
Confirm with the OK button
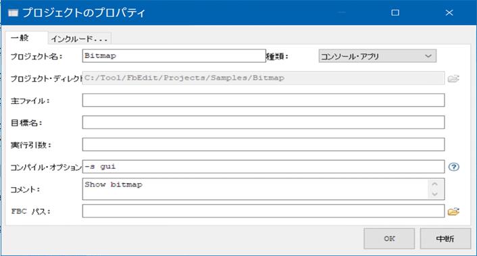point(389,238)
